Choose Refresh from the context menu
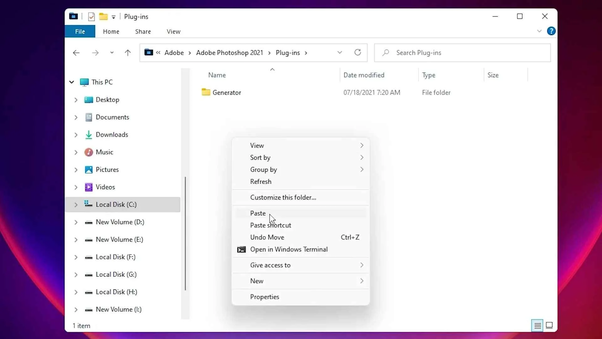 [300, 182]
